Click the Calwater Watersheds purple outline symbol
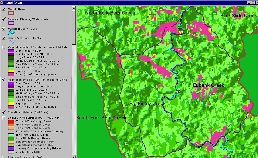 (11, 23)
